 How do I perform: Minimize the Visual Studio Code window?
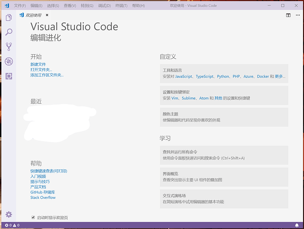(x=269, y=6)
